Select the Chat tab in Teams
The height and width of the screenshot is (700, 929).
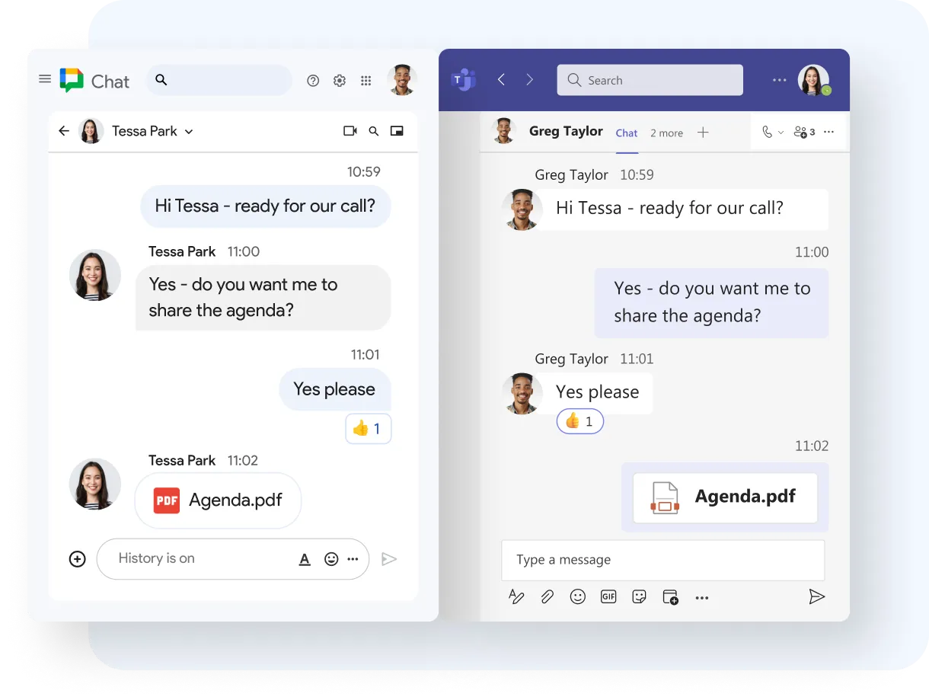[627, 133]
